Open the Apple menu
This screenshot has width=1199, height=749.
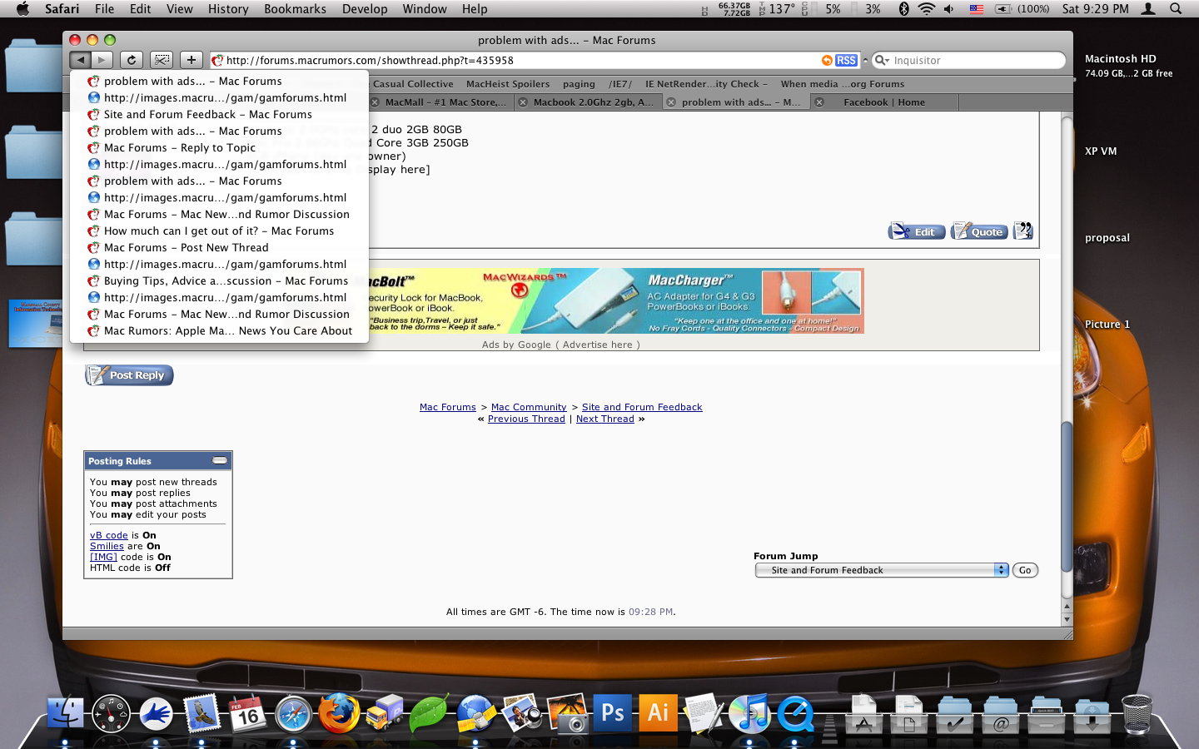pos(22,8)
